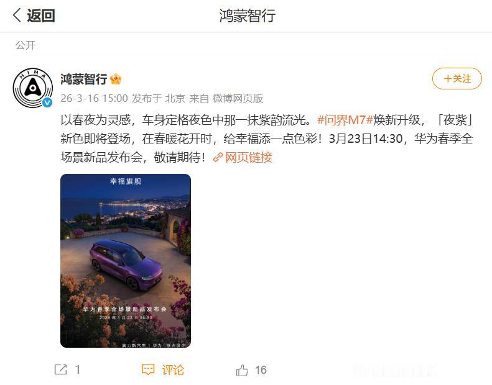This screenshot has height=385, width=492.
Task: Click the repost share icon
Action: tap(60, 369)
